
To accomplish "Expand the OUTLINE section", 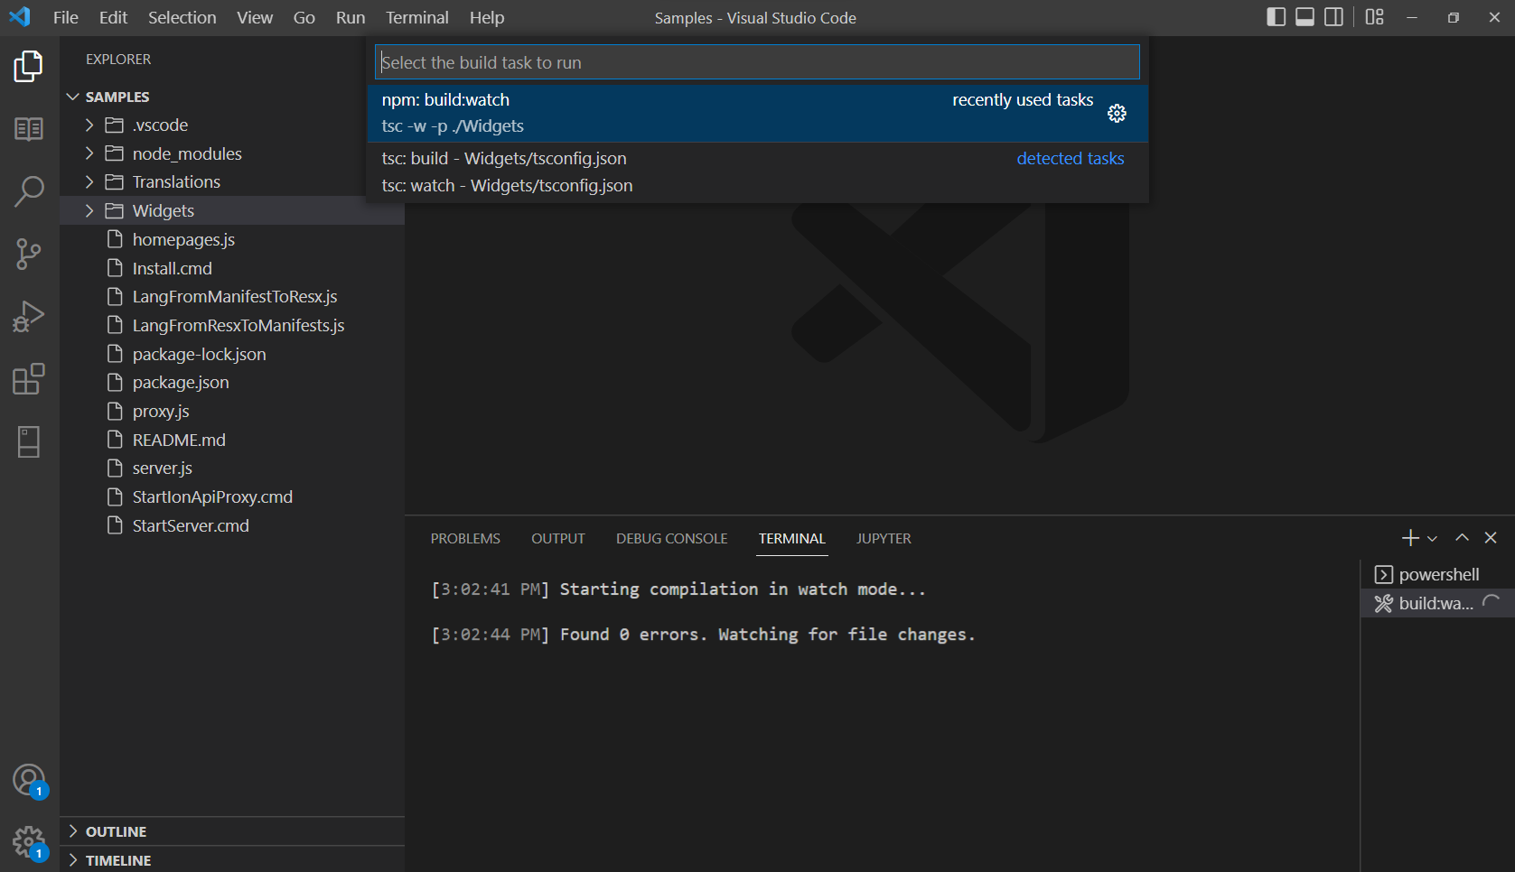I will coord(232,831).
